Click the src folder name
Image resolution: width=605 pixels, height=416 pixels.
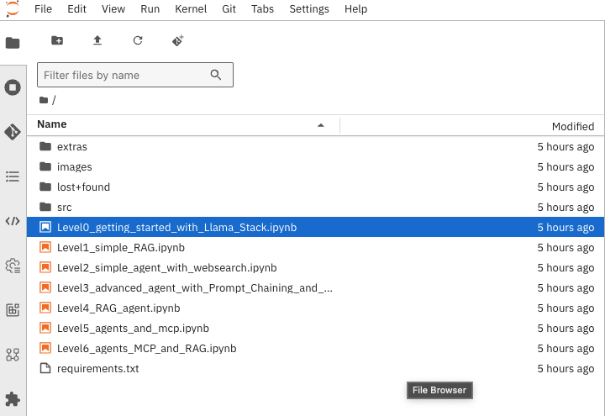click(x=65, y=208)
